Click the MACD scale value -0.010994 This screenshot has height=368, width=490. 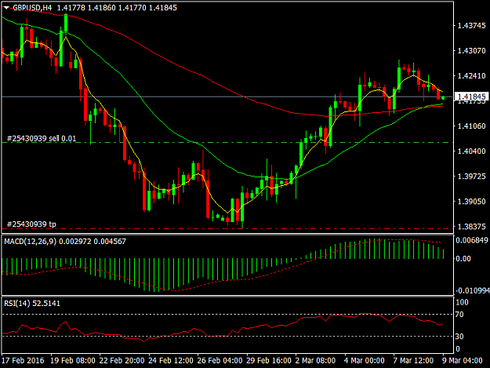tap(473, 291)
